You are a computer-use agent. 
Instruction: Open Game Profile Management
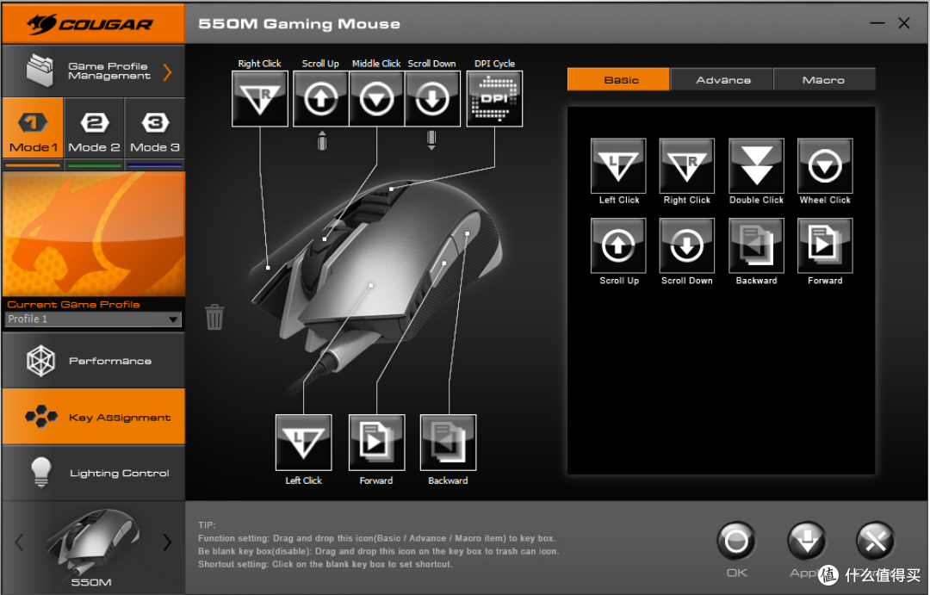coord(93,71)
